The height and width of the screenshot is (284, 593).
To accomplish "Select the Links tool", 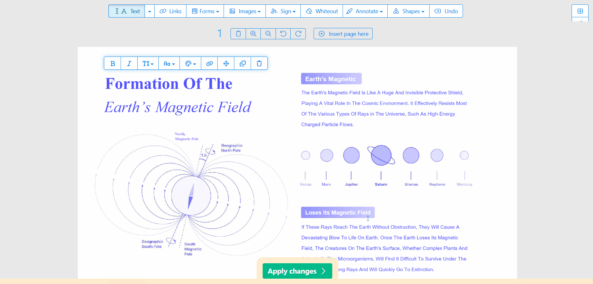I will pyautogui.click(x=170, y=11).
